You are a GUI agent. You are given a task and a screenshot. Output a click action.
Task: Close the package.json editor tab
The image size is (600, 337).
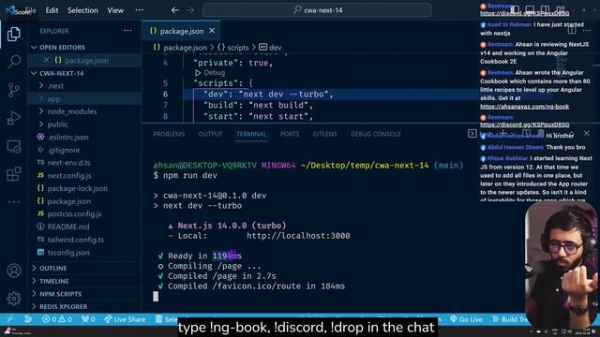click(x=212, y=31)
